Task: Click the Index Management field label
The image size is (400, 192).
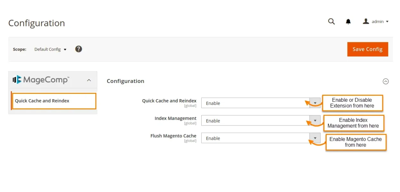Action: (x=175, y=118)
